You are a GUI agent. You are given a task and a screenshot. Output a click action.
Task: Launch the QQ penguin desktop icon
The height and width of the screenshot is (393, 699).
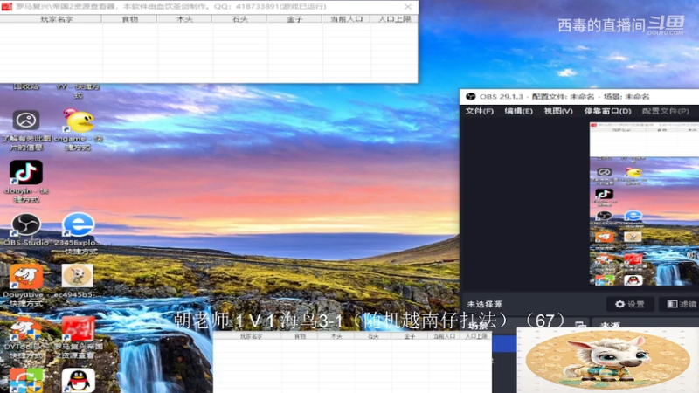79,381
